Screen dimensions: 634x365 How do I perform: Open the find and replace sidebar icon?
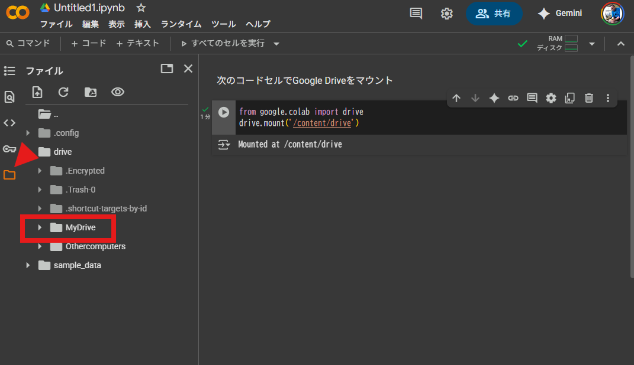(9, 97)
